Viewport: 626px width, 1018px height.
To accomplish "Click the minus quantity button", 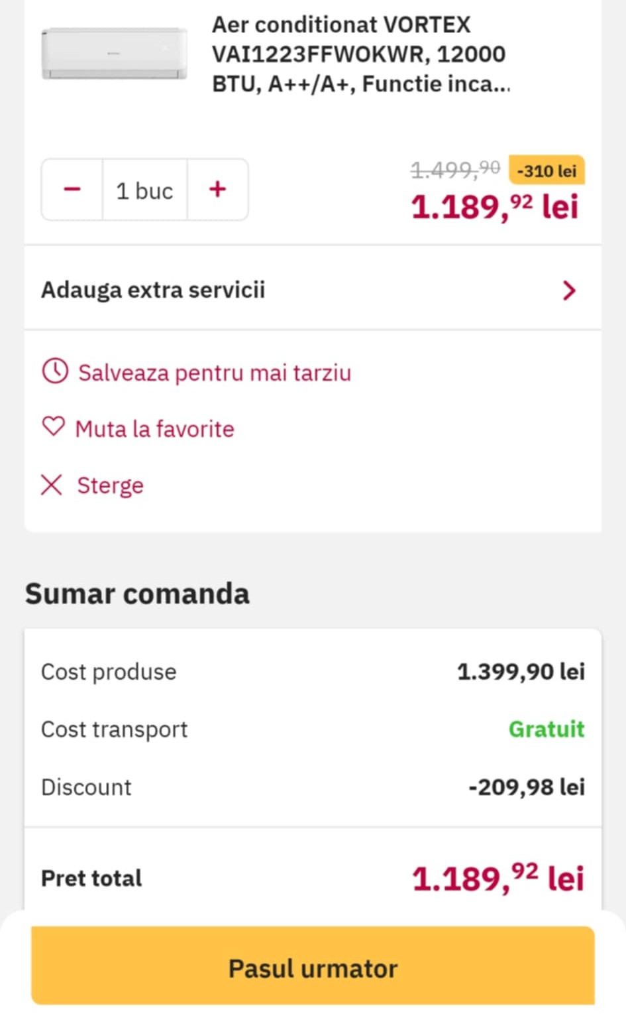I will 72,190.
